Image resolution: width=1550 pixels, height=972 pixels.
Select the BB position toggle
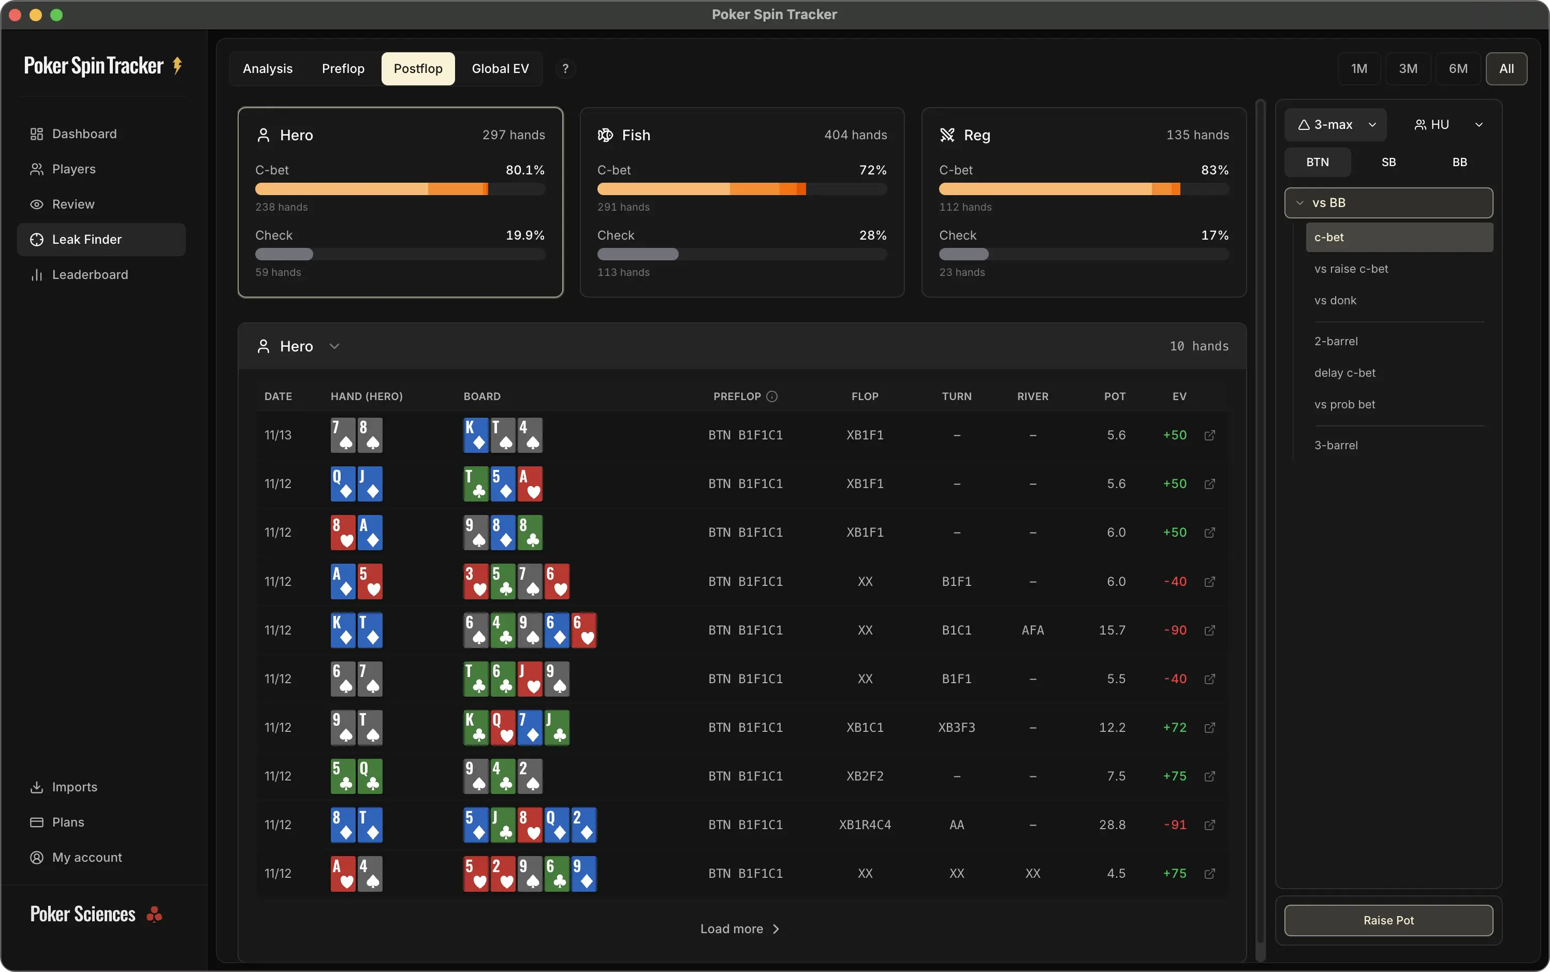click(x=1459, y=162)
